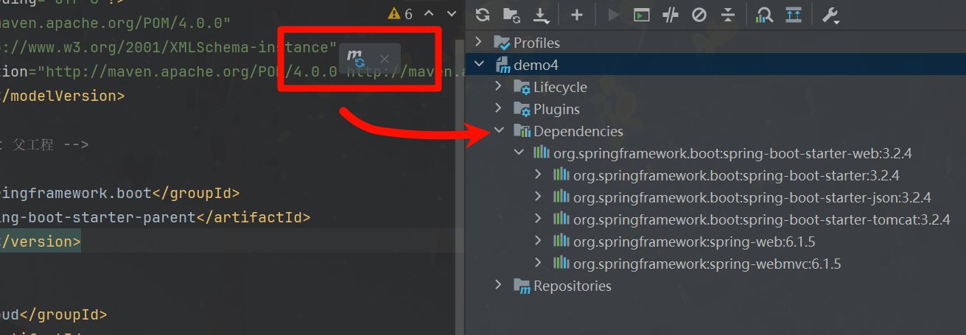Select the Repositories tree item
The image size is (966, 335).
(x=572, y=286)
